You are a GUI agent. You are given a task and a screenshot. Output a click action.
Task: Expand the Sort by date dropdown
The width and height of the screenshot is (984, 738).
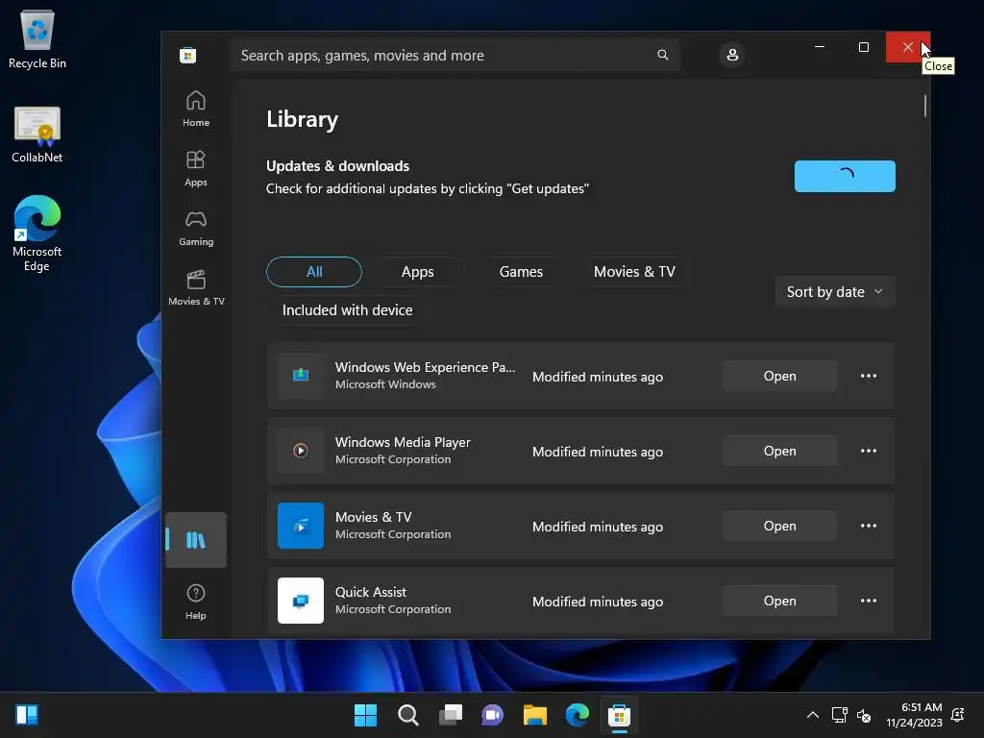point(835,292)
